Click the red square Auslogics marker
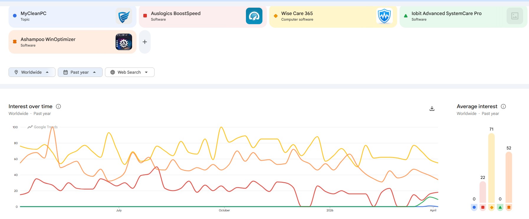The width and height of the screenshot is (529, 219). coord(145,16)
